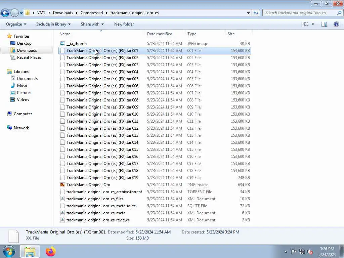The height and width of the screenshot is (258, 344).
Task: Expand the dropdown arrow after Compressed breadcrumb
Action: point(106,13)
